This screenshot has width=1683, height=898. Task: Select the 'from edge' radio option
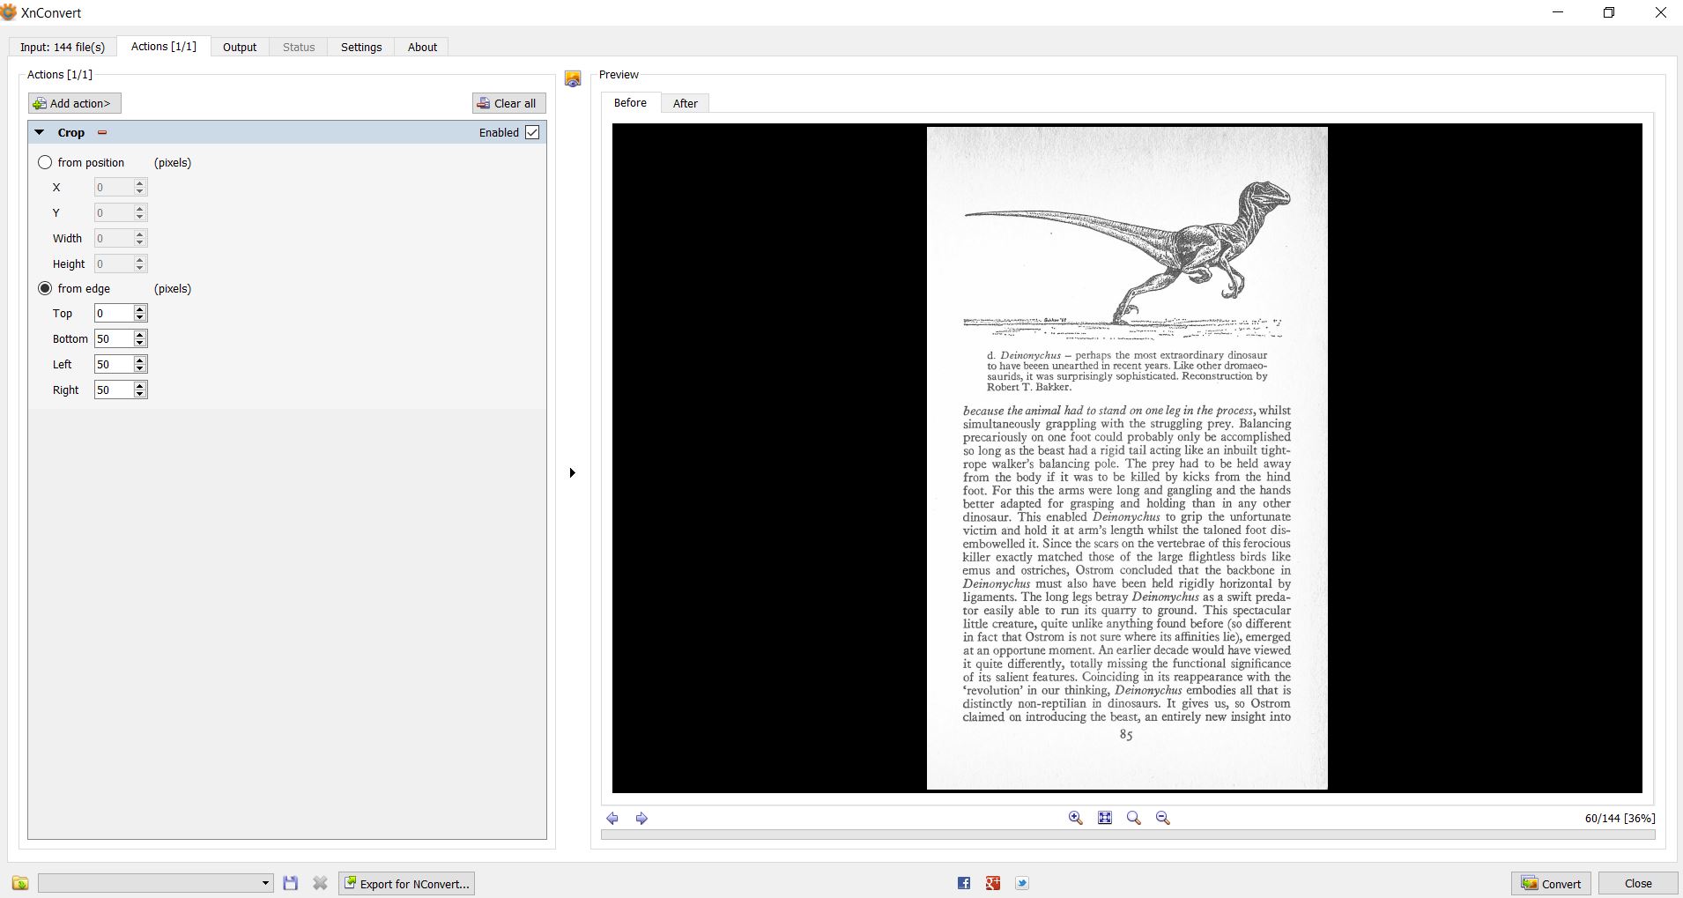tap(45, 289)
